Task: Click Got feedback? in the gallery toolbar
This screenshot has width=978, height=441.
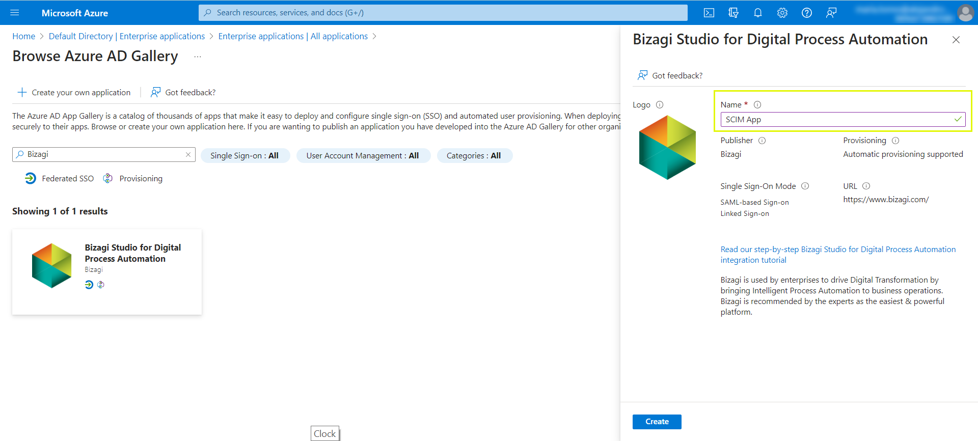Action: click(191, 92)
